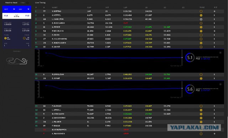Select the E.OCON driver name
Image resolution: width=228 pixels, height=138 pixels.
pos(56,35)
